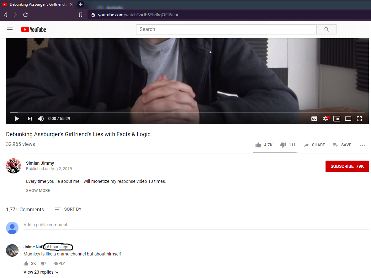This screenshot has width=371, height=278.
Task: Toggle closed captions on video
Action: 314,119
